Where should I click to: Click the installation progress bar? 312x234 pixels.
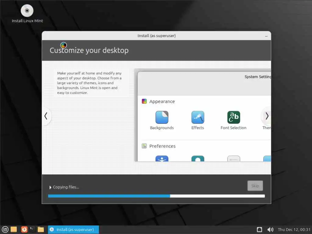pyautogui.click(x=156, y=196)
